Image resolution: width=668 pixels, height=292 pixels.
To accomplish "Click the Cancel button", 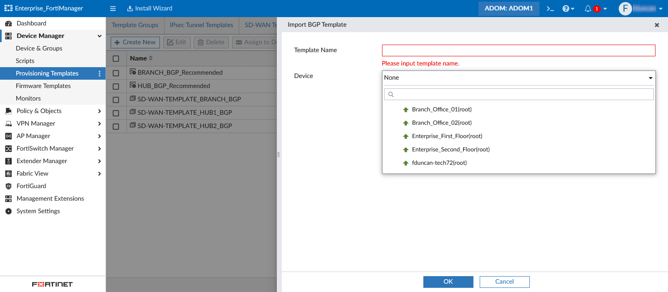I will click(x=504, y=282).
